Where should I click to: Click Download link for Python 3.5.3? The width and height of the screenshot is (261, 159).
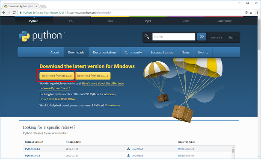pyautogui.click(x=137, y=156)
